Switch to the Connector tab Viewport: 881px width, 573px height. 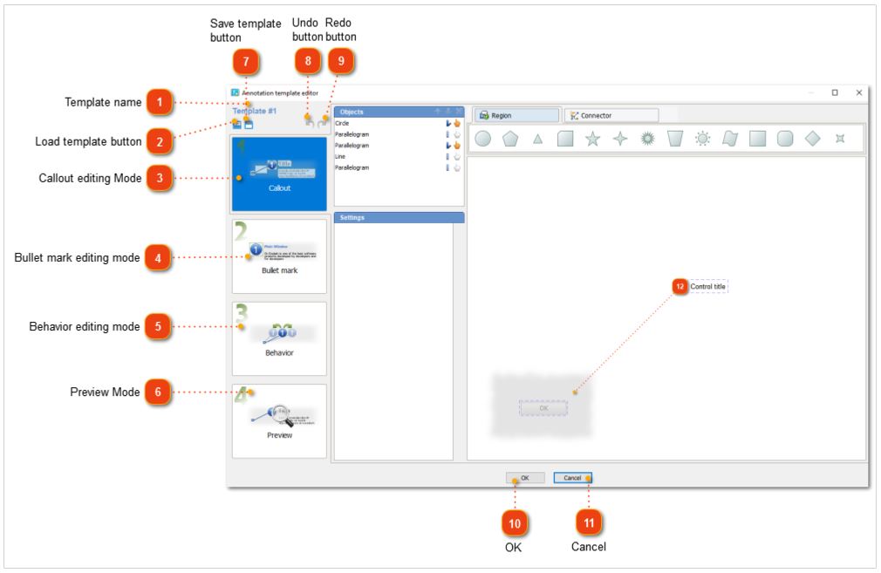click(x=611, y=115)
